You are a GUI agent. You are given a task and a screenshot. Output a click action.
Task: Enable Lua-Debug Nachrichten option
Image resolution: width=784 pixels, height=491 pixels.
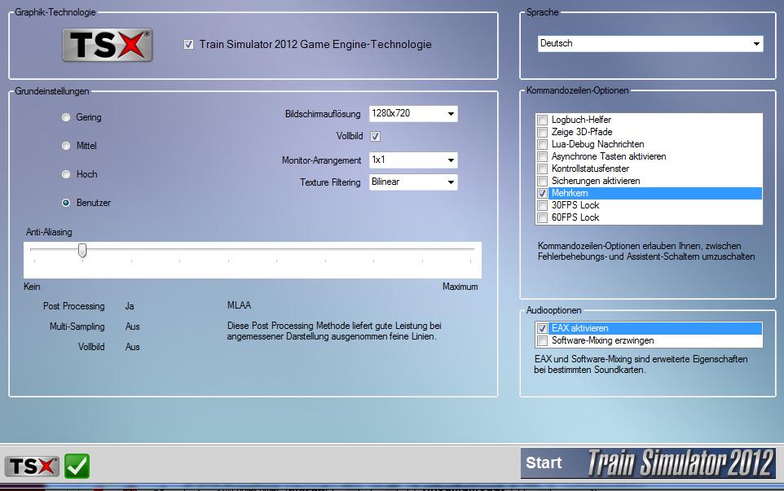pos(542,144)
